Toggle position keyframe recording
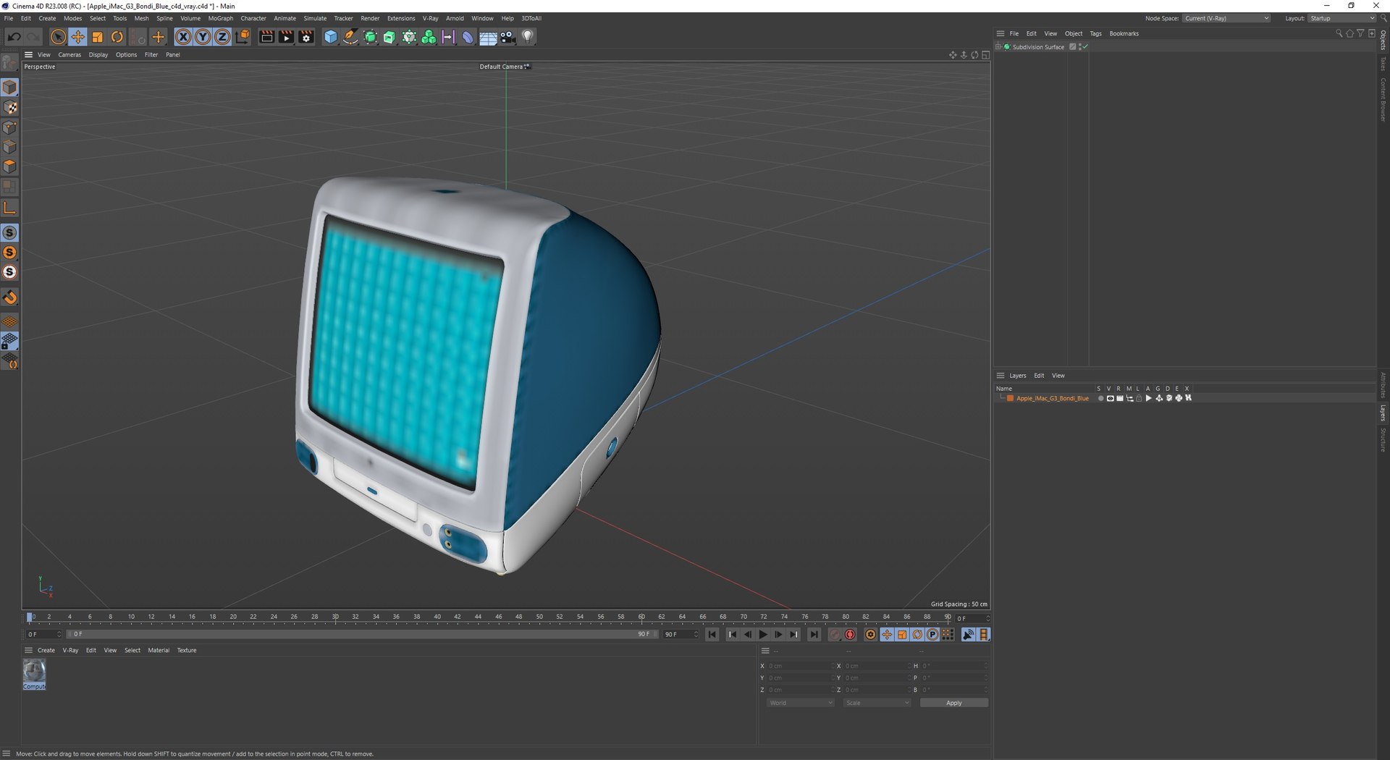The height and width of the screenshot is (760, 1390). tap(887, 635)
